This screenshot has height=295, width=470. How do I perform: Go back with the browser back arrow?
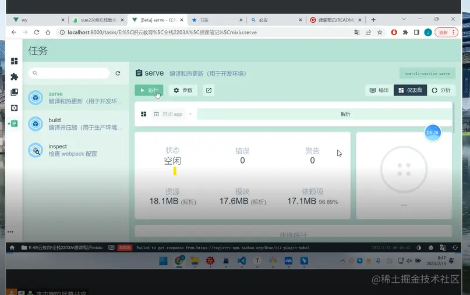(x=14, y=33)
